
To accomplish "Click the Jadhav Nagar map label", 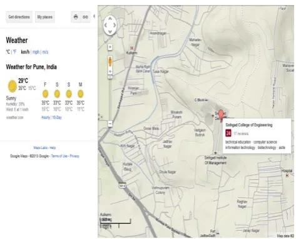I will pos(168,144).
